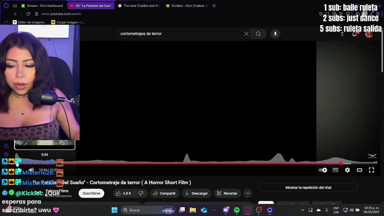The image size is (384, 216).
Task: Clear the YouTube search text with X
Action: pyautogui.click(x=246, y=34)
